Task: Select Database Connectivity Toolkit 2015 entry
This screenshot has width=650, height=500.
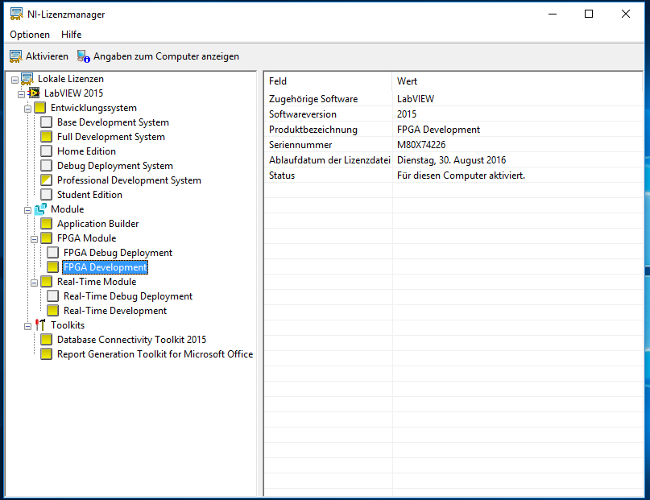Action: (x=131, y=340)
